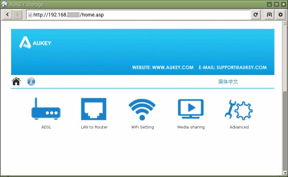Click the AUKEY Storage window title icon
This screenshot has width=288, height=177.
coord(4,4)
